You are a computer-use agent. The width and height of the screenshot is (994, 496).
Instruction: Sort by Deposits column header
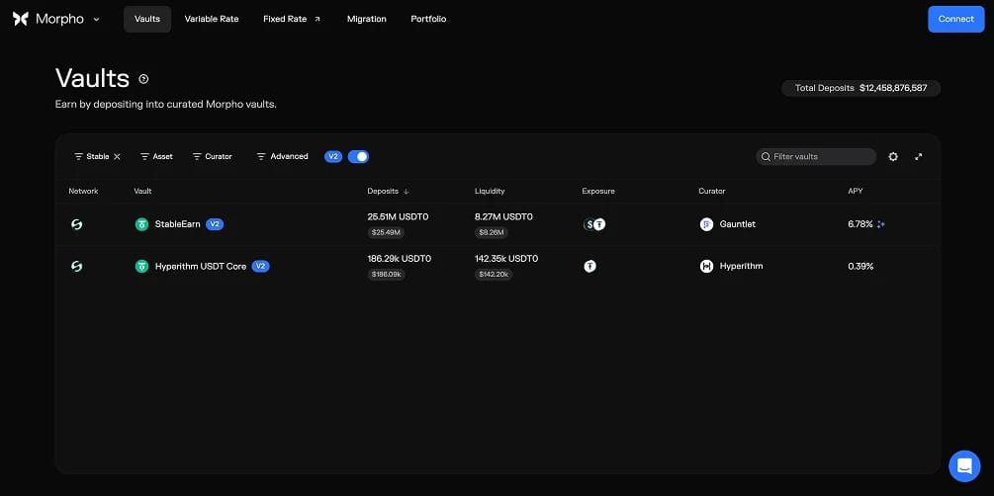pyautogui.click(x=388, y=192)
